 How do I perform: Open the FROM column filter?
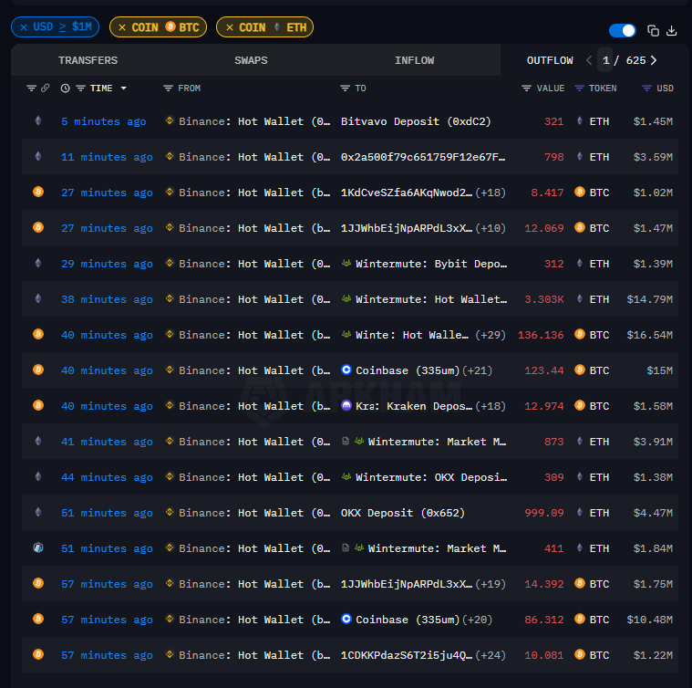click(x=168, y=89)
